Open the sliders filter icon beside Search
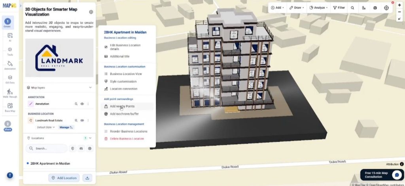This screenshot has width=405, height=186. click(81, 149)
